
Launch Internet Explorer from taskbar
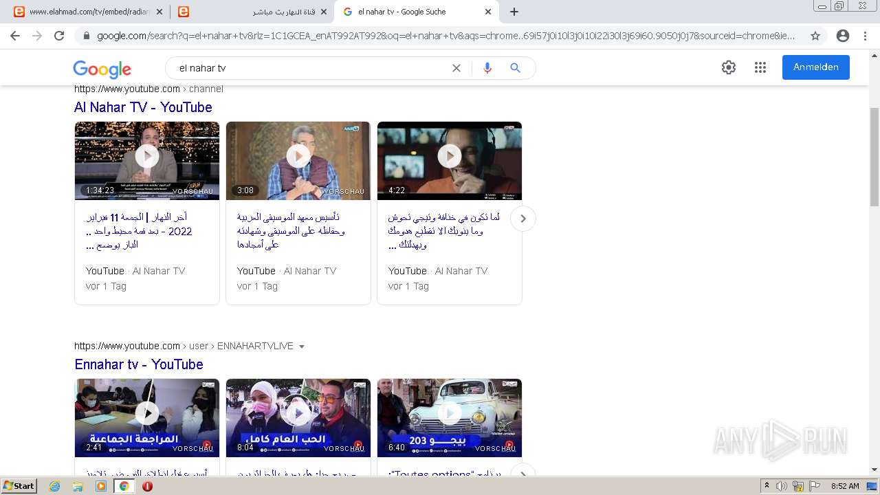click(x=55, y=486)
